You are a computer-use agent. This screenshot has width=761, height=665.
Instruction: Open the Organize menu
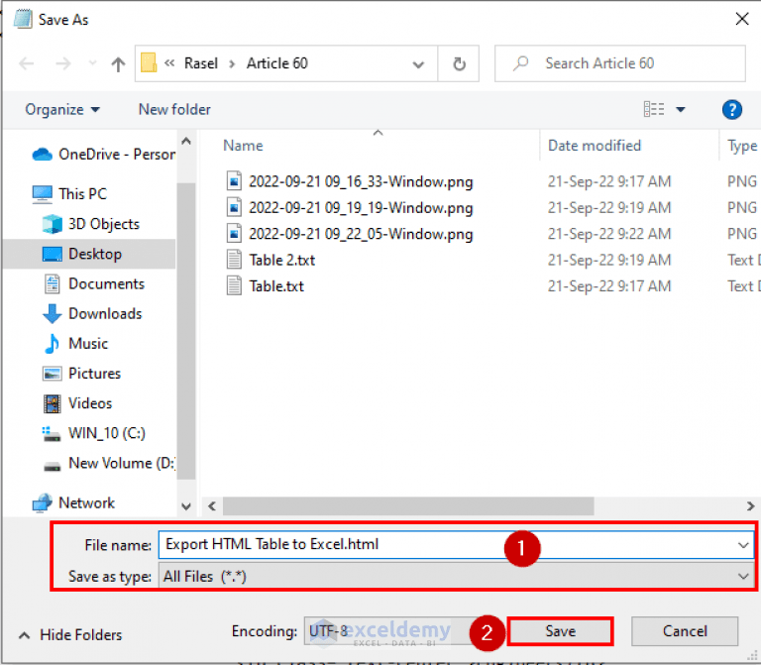(x=62, y=110)
